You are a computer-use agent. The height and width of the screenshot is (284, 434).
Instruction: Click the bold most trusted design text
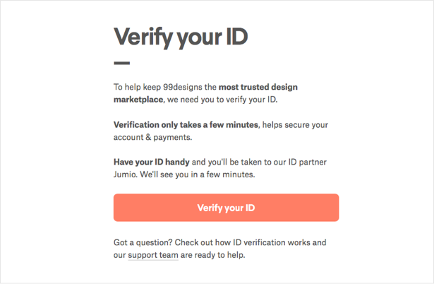pos(258,88)
